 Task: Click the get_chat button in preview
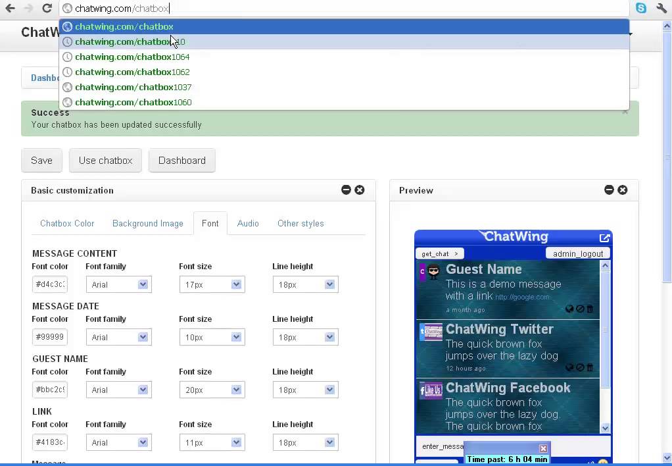pyautogui.click(x=440, y=253)
